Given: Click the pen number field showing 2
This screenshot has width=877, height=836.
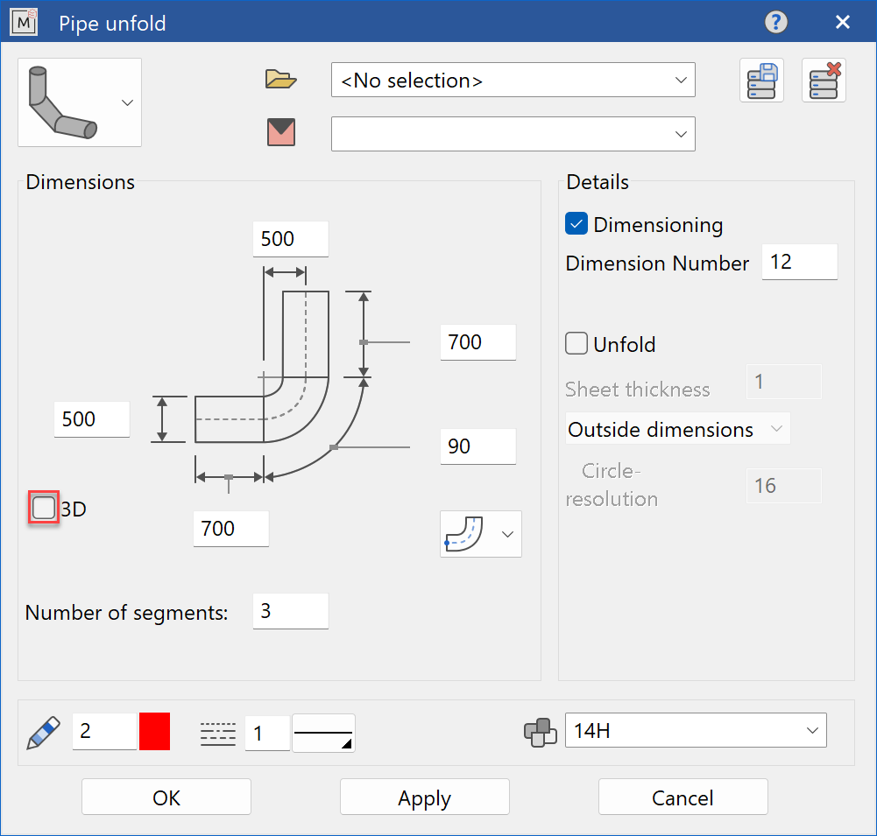Looking at the screenshot, I should pyautogui.click(x=104, y=731).
